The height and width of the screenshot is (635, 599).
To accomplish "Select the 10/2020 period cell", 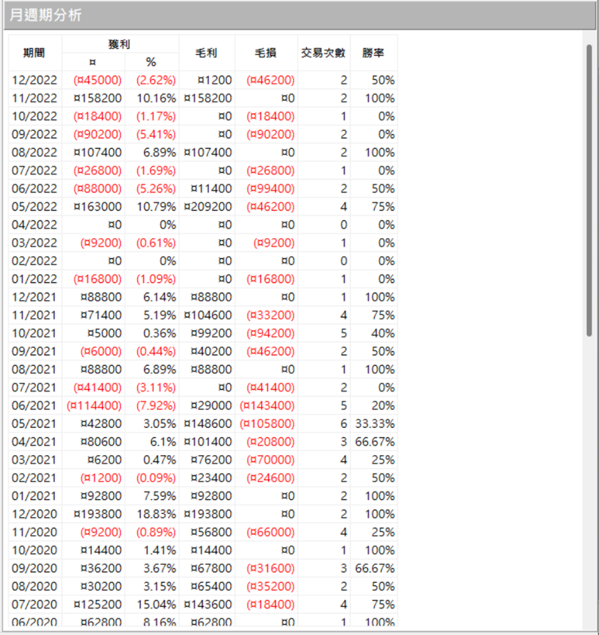I will click(x=35, y=550).
